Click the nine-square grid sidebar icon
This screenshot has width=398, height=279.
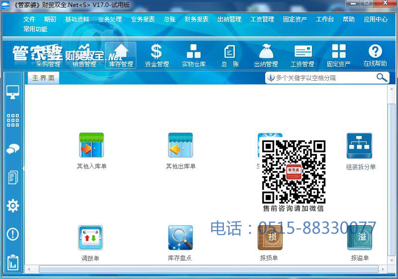[13, 120]
